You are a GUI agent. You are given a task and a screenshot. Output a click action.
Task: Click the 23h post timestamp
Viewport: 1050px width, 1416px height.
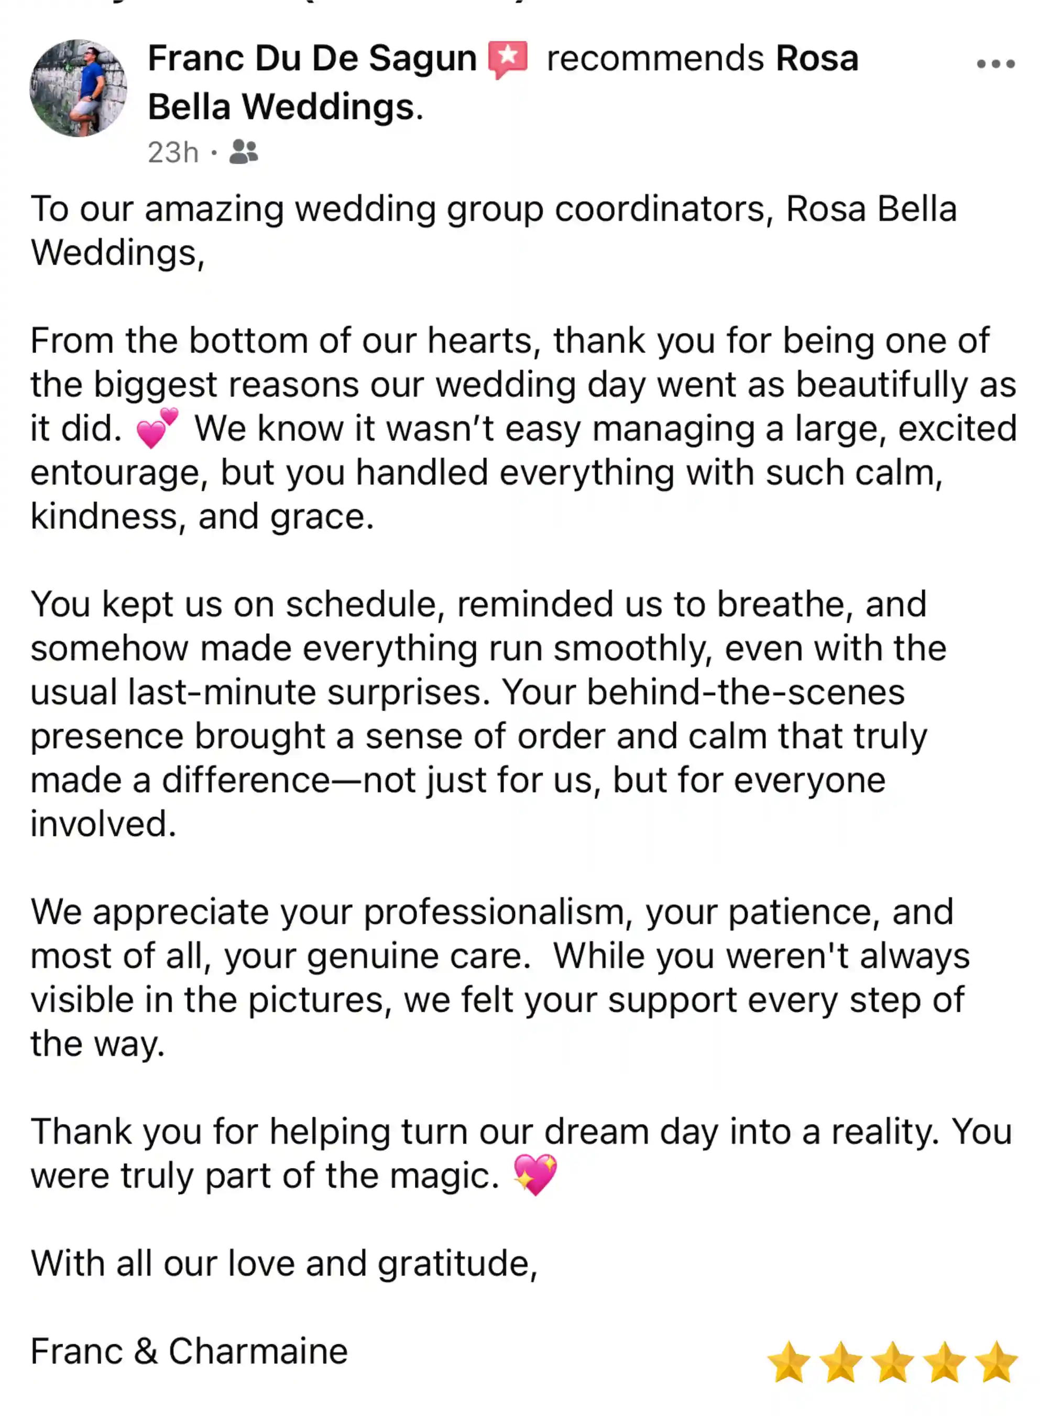(x=173, y=153)
